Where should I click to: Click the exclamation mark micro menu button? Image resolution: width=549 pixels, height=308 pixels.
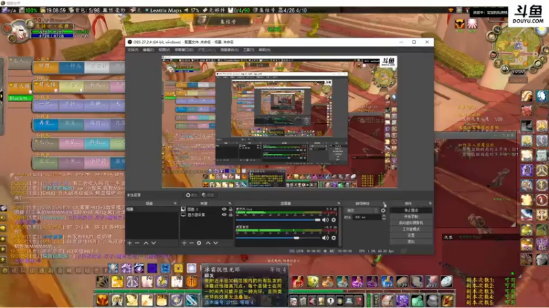tap(331, 300)
